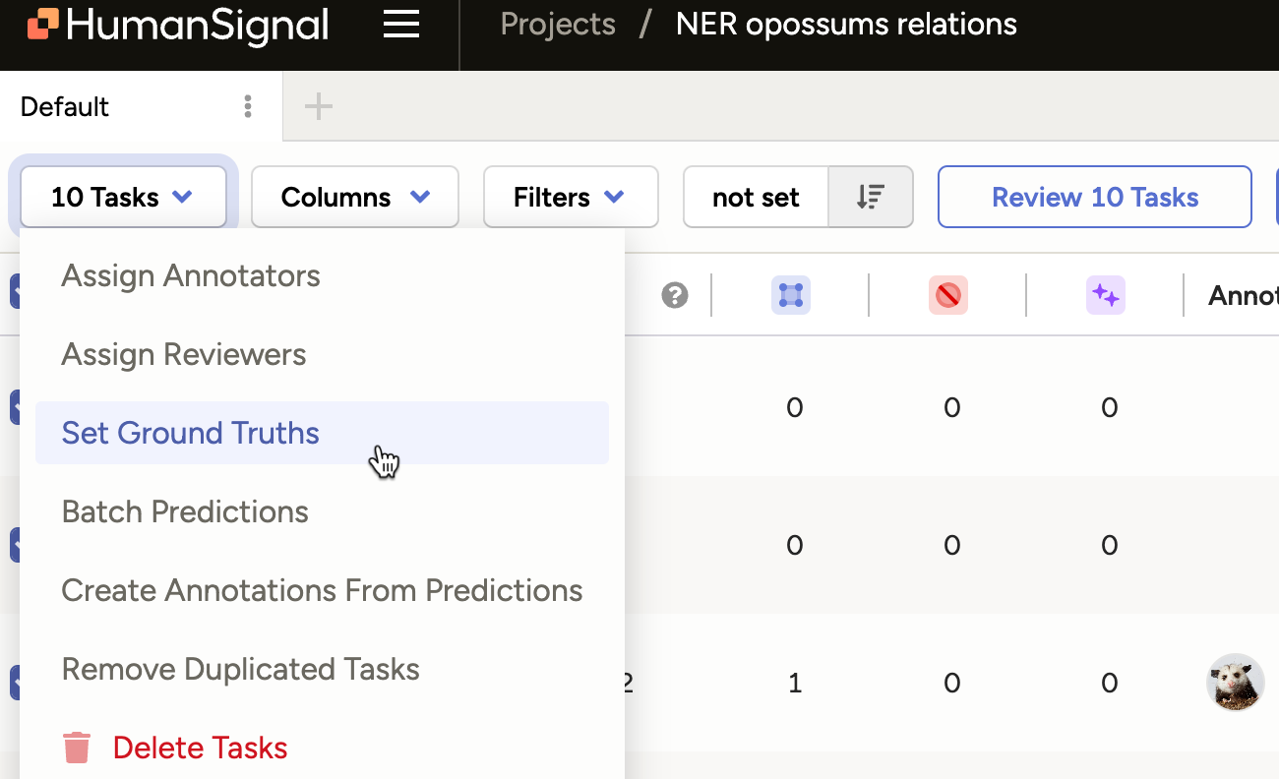
Task: Choose Set Ground Truths menu option
Action: [191, 433]
